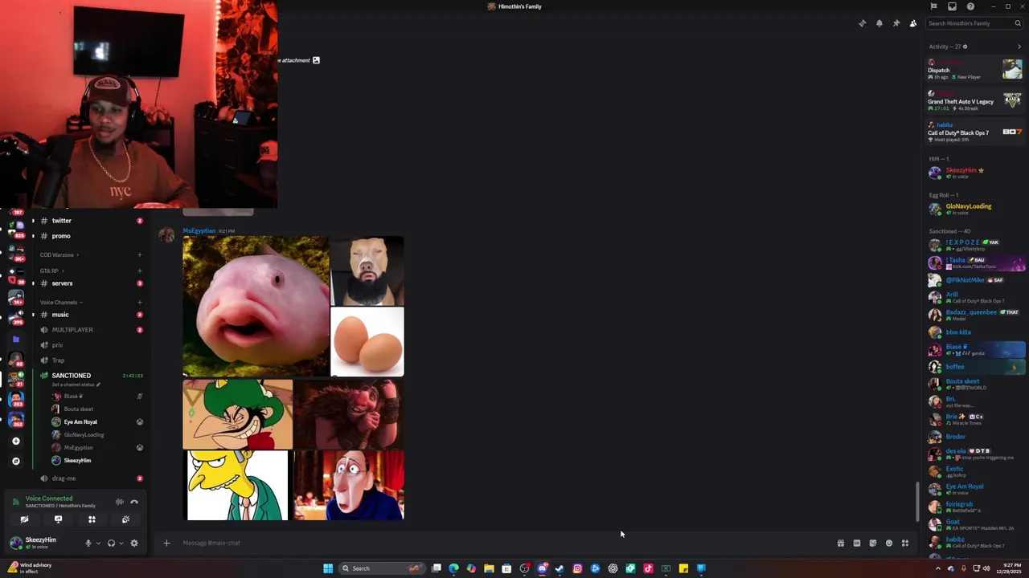
Task: Open the two eggs image thumbnail
Action: (367, 342)
